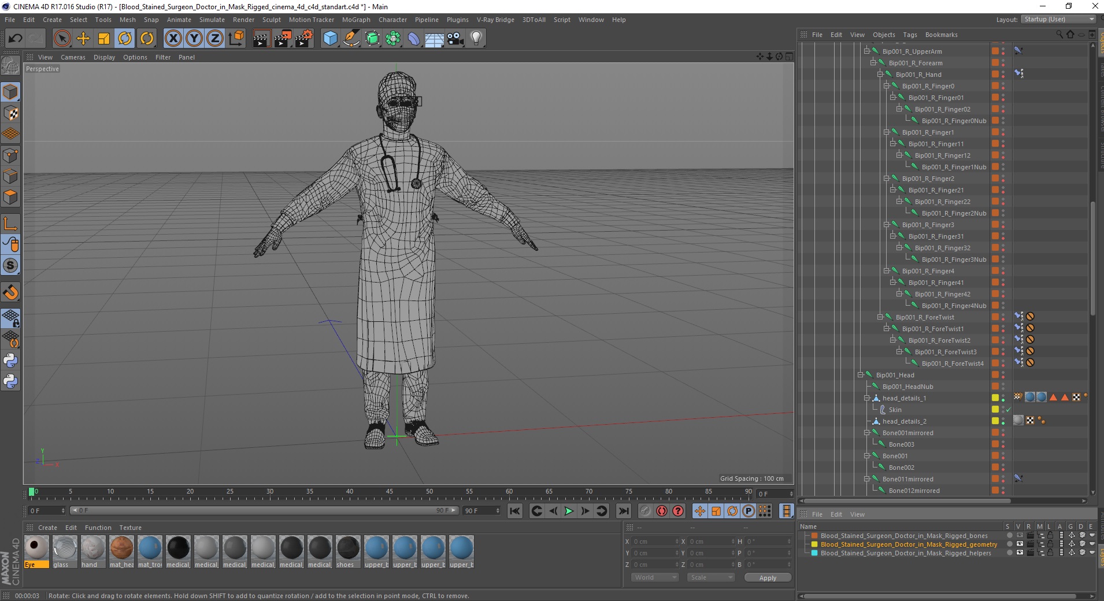Collapse Bip001_R_ForeTwist tree node
Viewport: 1104px width, 601px height.
[x=880, y=317]
